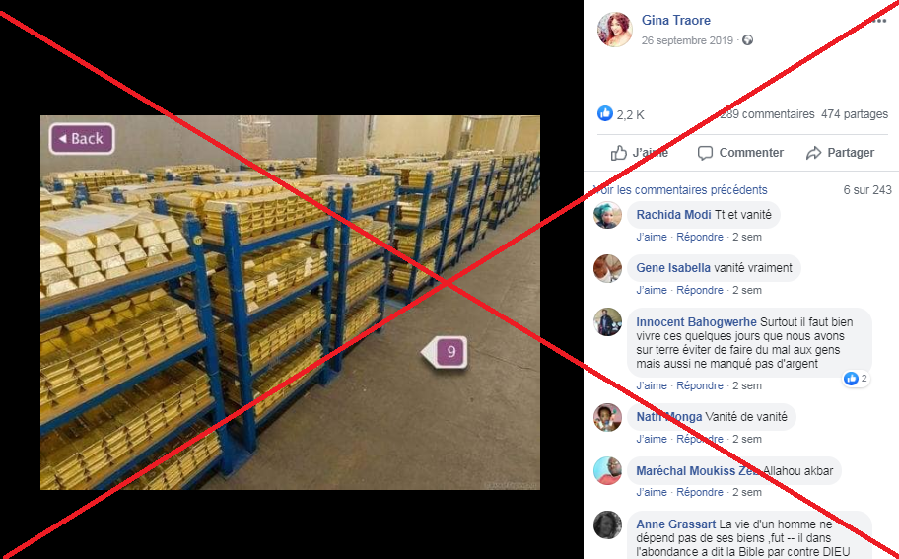Click the J'aime thumbs-up icon
Viewport: 899px width, 559px height.
click(x=619, y=153)
